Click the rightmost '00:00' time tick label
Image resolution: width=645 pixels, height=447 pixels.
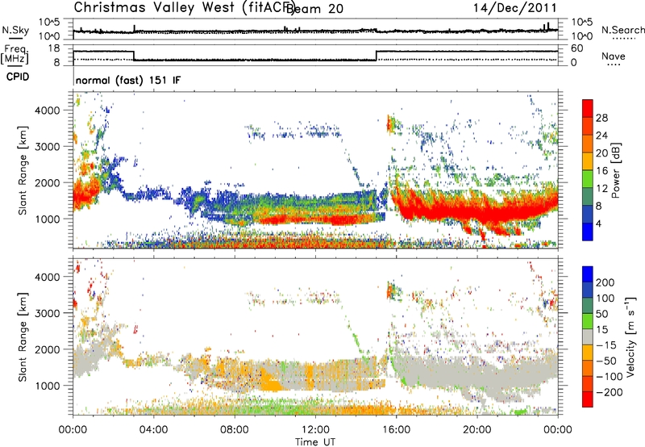pos(557,430)
